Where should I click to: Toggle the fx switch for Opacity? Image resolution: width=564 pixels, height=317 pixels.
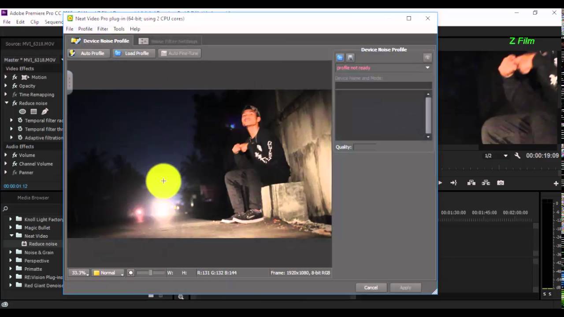point(15,86)
